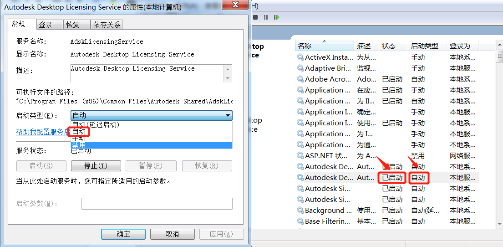Click the gear icon of Background ... service
503x247 pixels.
(300, 211)
